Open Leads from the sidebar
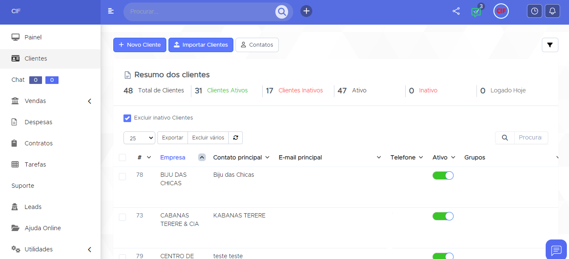 pyautogui.click(x=33, y=207)
